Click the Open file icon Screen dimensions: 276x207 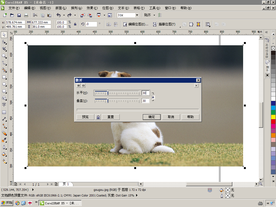[x=12, y=15]
